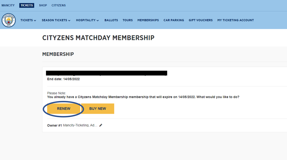The image size is (287, 160).
Task: Click the chevron arrow next to Hospitality
Action: pyautogui.click(x=98, y=20)
